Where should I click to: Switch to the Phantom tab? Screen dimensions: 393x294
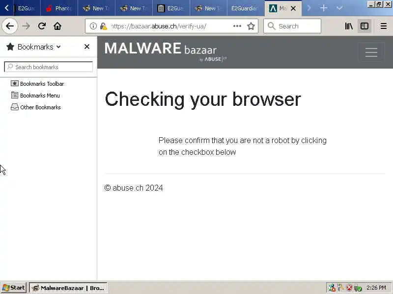point(59,8)
